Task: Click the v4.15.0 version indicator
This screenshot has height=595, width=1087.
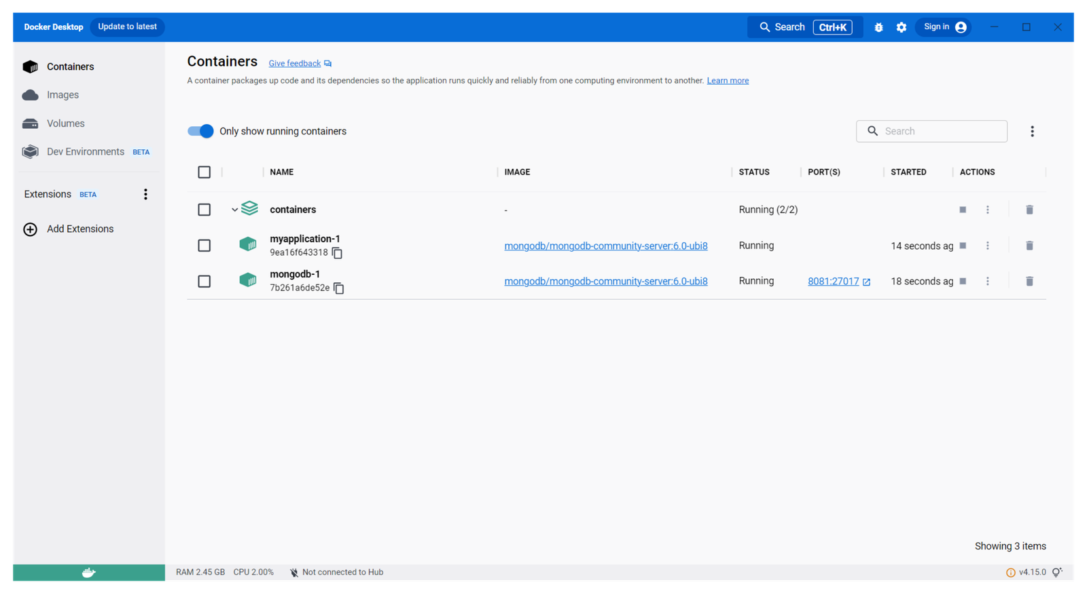Action: [1027, 573]
